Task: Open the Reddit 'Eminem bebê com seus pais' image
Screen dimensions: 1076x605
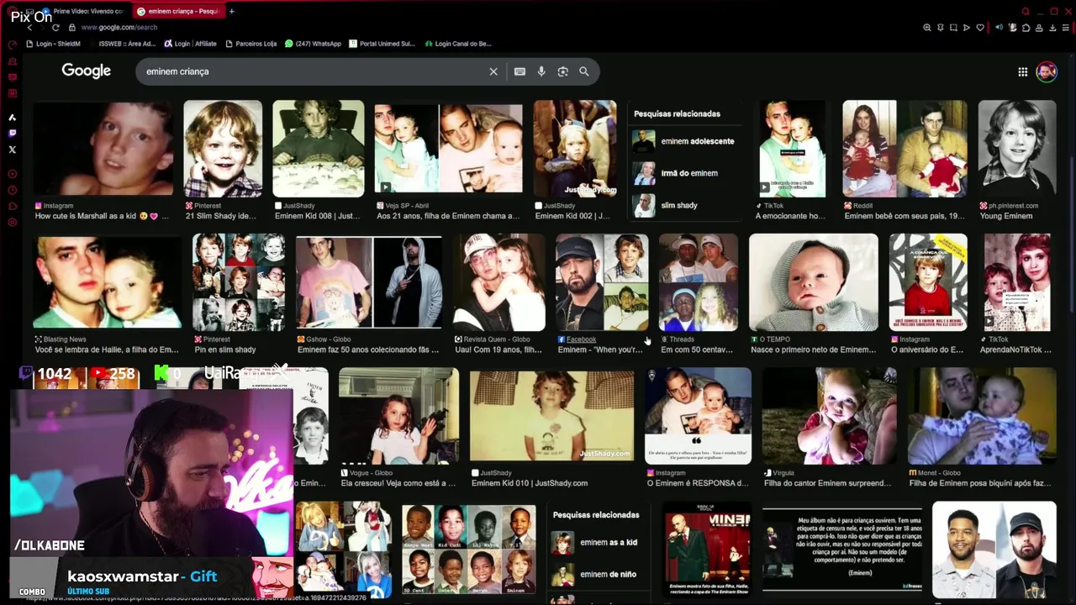Action: pyautogui.click(x=905, y=149)
